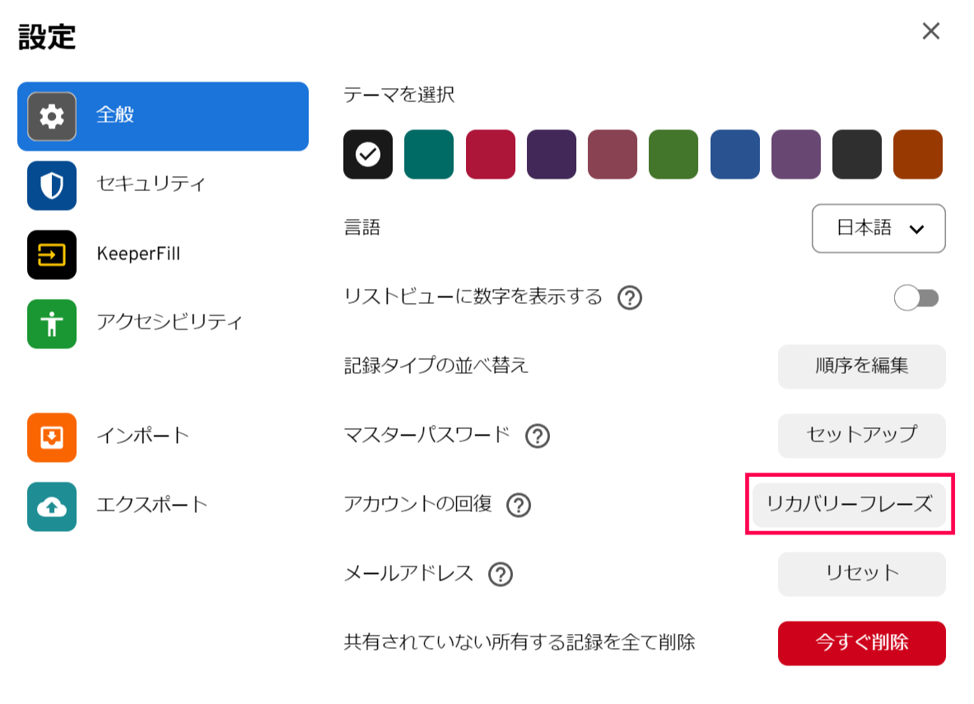Select the green theme color swatch
Image resolution: width=974 pixels, height=704 pixels.
pos(673,154)
